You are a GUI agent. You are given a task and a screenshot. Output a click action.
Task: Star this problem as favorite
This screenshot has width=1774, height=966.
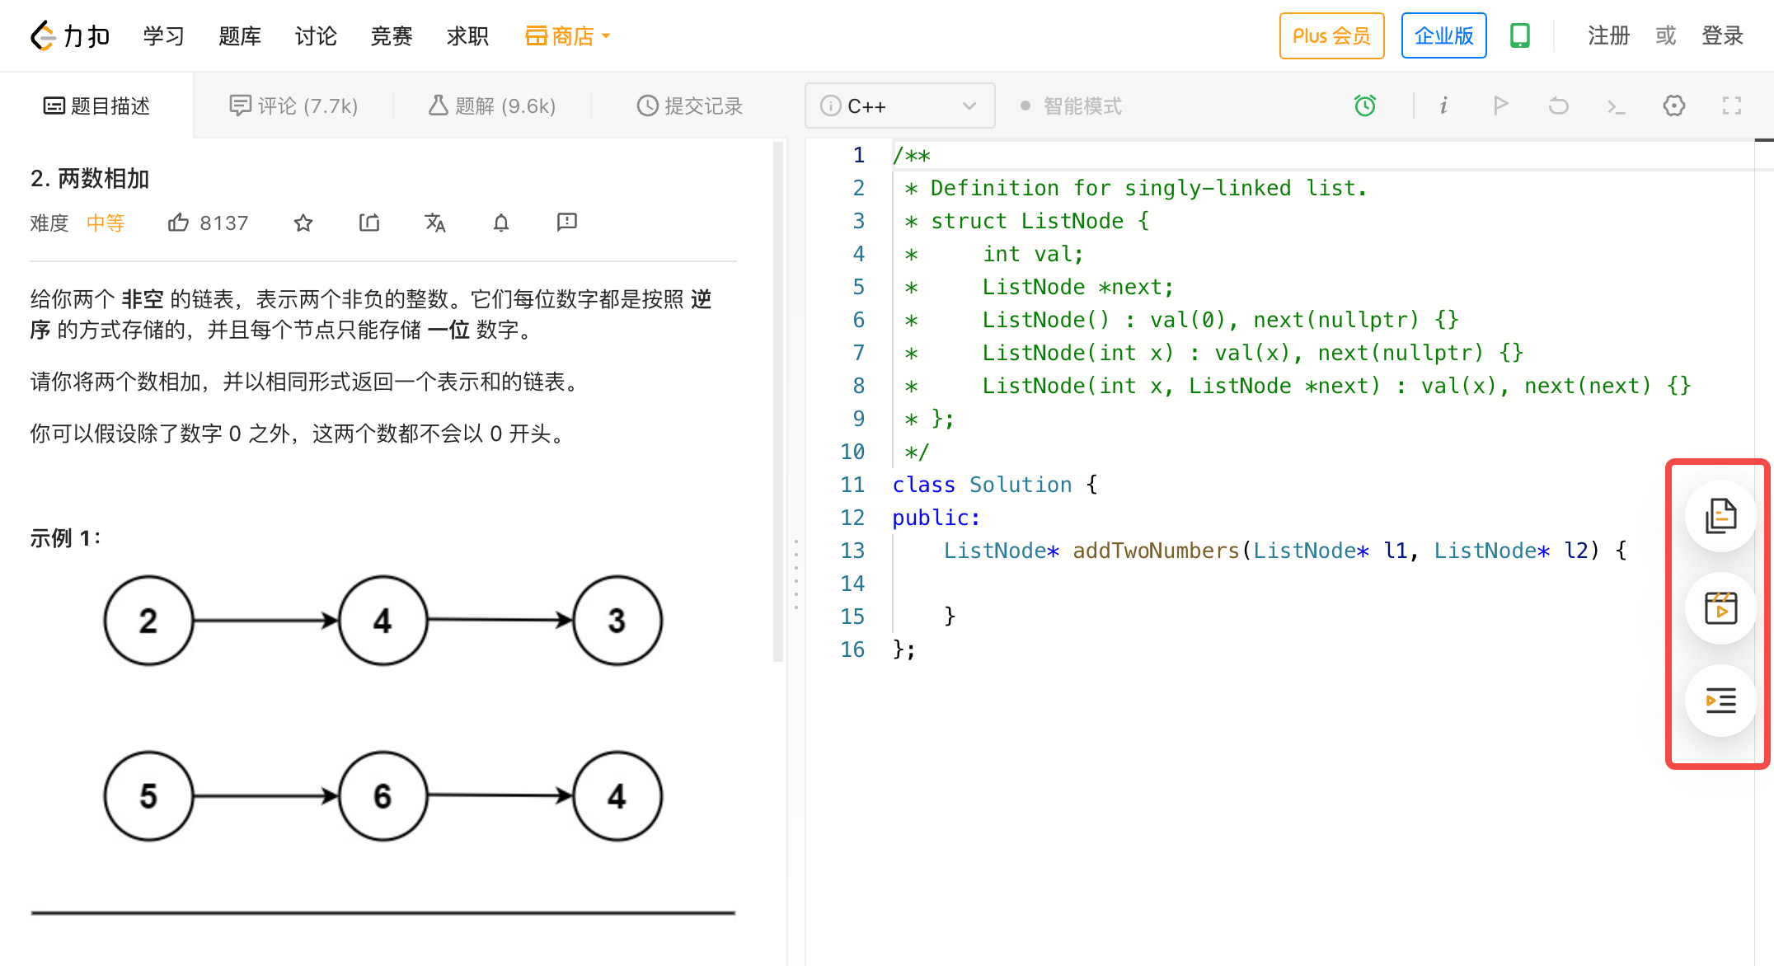pyautogui.click(x=303, y=223)
